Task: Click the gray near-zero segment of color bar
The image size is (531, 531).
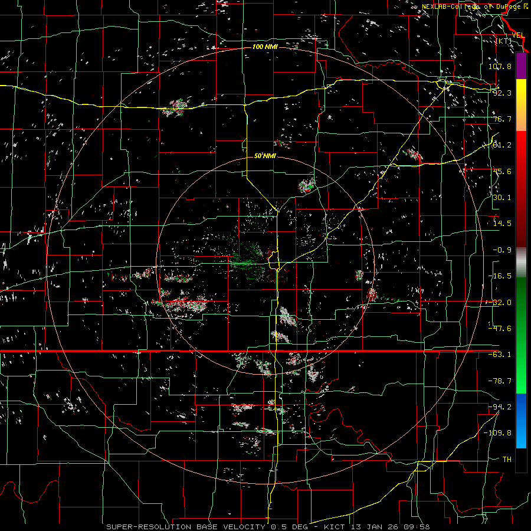Action: [x=521, y=263]
